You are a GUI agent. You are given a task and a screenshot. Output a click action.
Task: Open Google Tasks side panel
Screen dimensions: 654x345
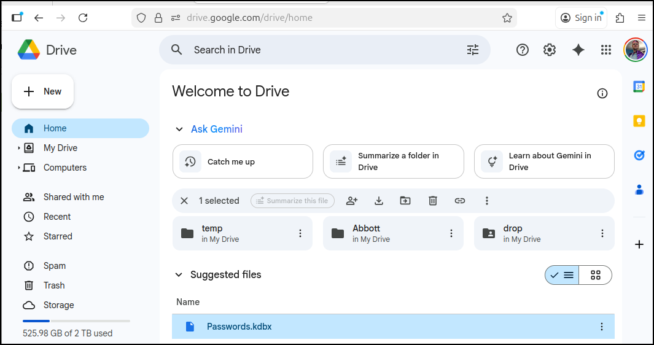pos(639,155)
